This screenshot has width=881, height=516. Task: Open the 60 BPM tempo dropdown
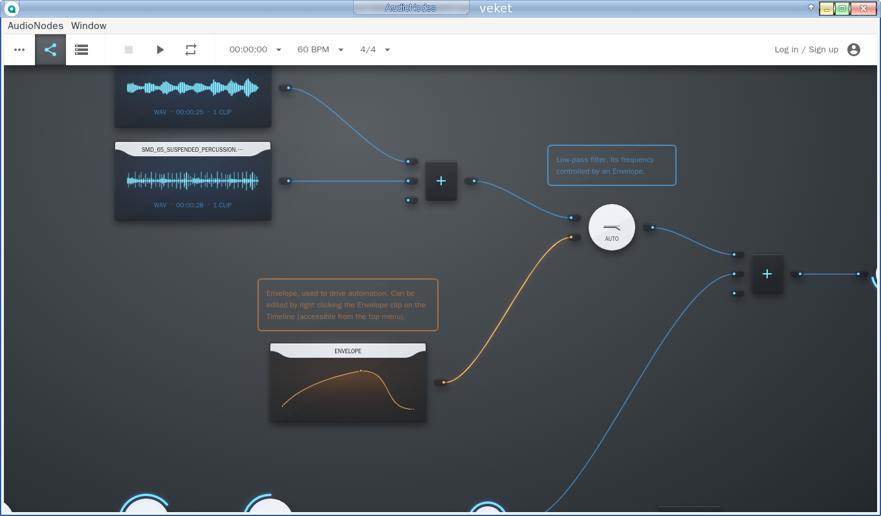tap(320, 50)
